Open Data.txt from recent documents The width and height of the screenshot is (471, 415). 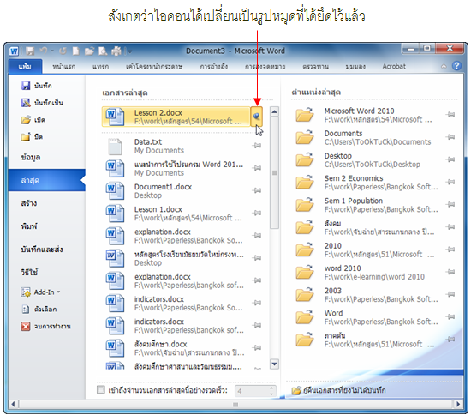pyautogui.click(x=176, y=146)
